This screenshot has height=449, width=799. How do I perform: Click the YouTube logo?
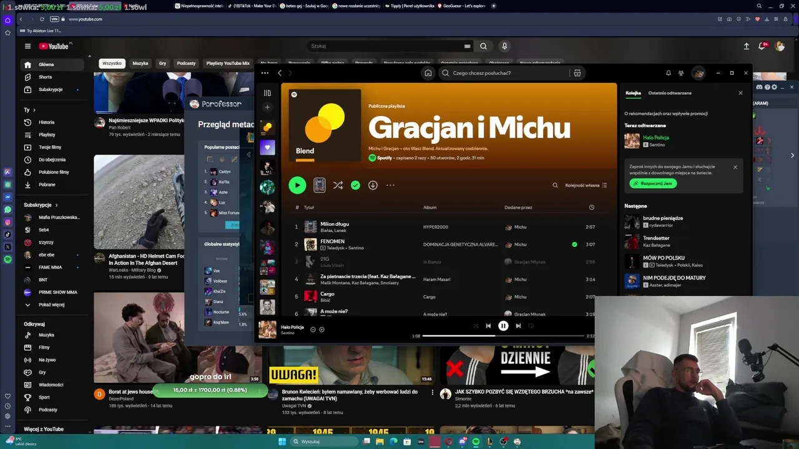55,46
